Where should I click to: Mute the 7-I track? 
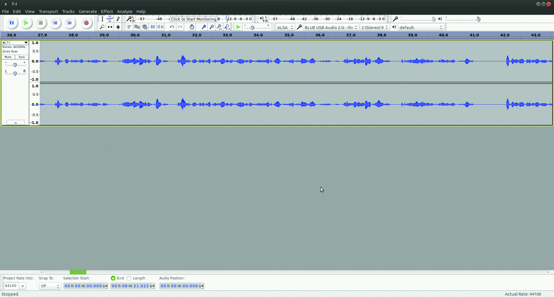(8, 57)
